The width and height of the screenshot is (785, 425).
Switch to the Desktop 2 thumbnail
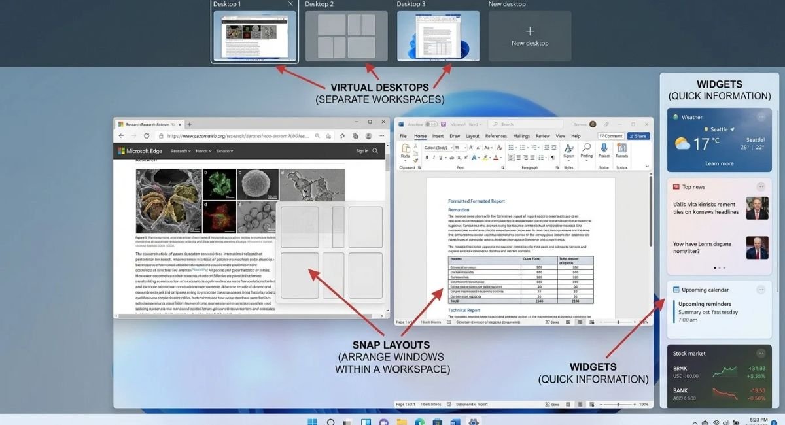pos(346,36)
